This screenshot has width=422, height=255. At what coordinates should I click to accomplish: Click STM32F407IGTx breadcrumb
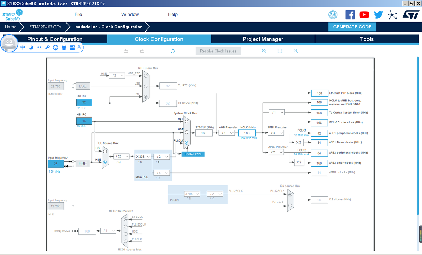click(x=45, y=27)
